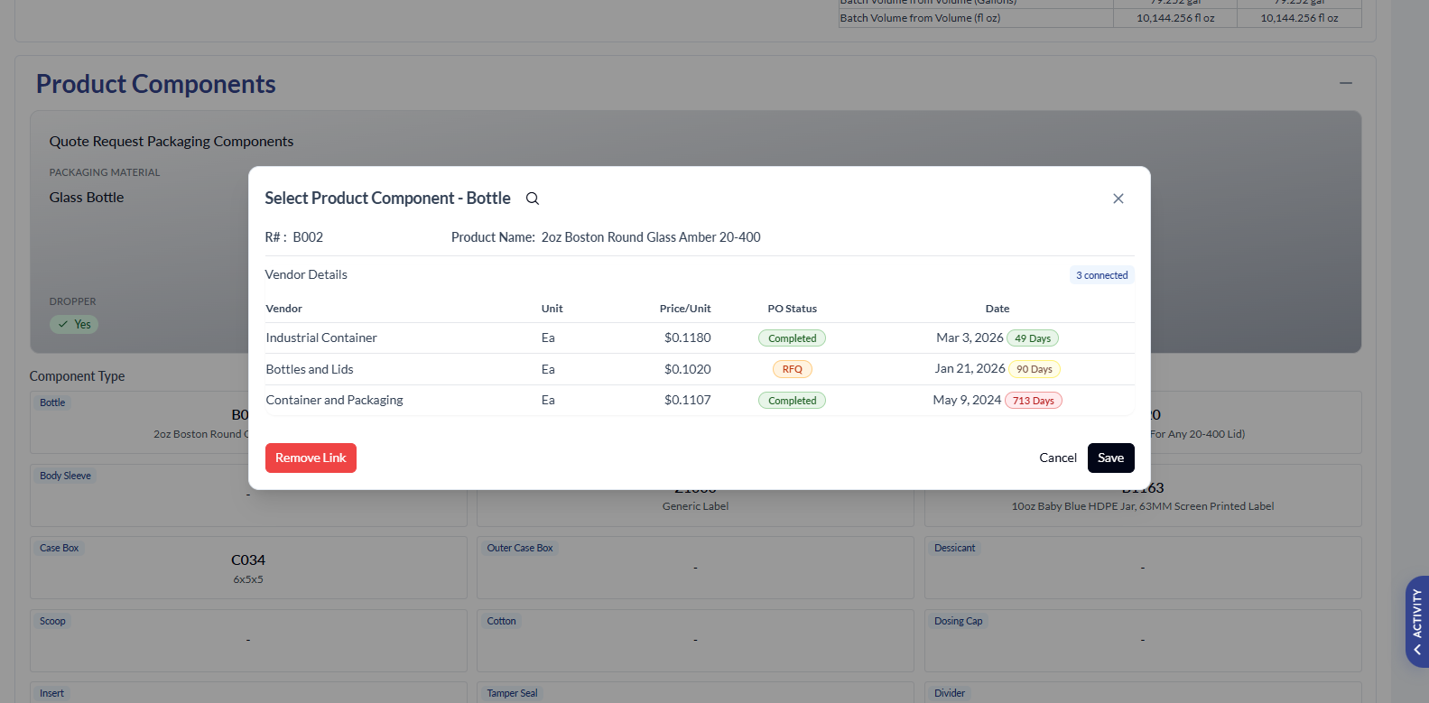Click the R# B002 value
1429x703 pixels.
click(x=308, y=237)
